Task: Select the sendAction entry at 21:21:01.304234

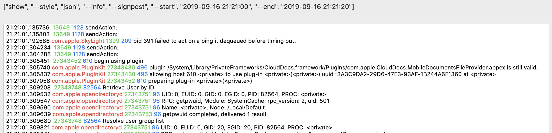Action: (x=102, y=47)
